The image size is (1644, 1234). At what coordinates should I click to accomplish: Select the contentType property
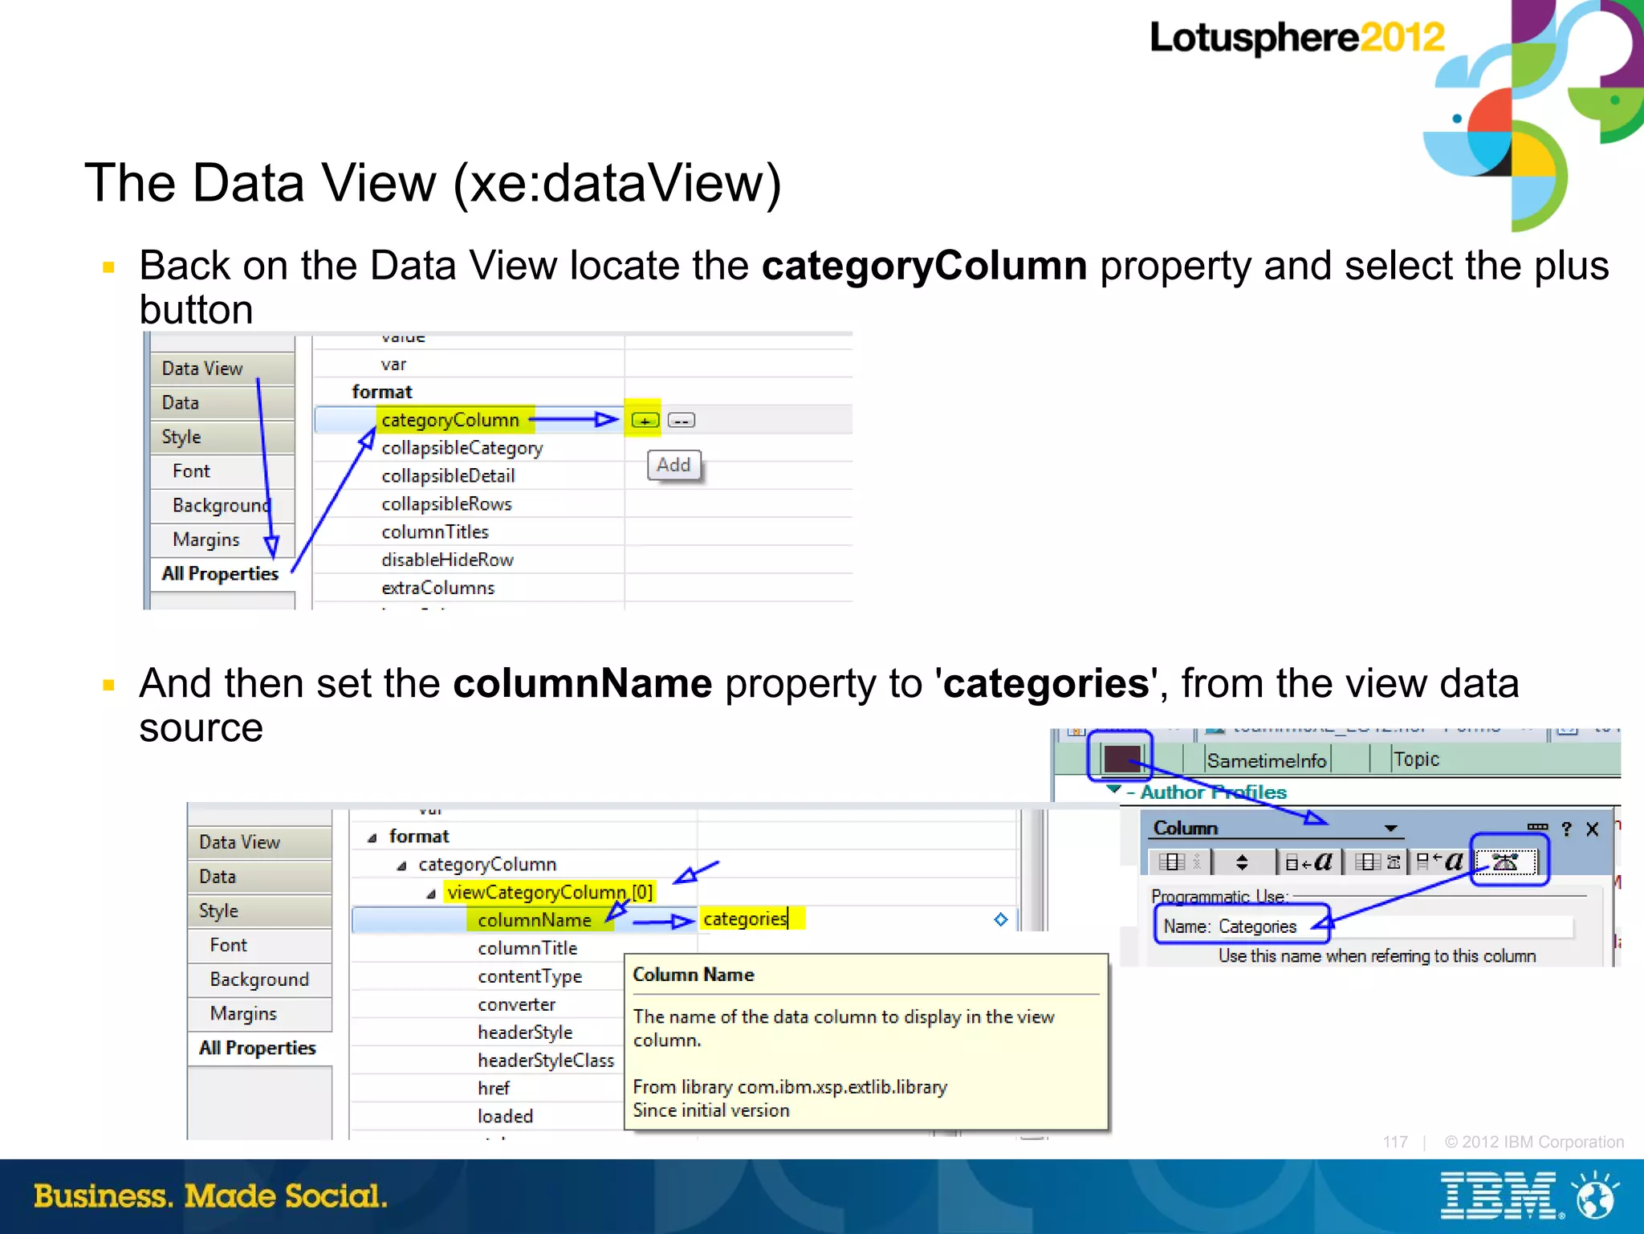coord(530,976)
